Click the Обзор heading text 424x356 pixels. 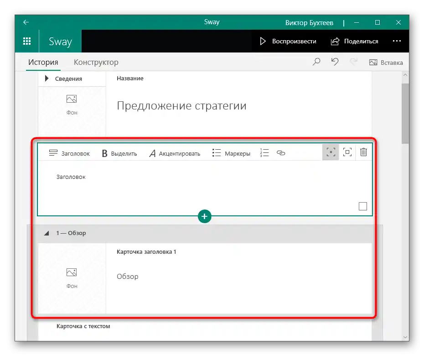point(127,277)
